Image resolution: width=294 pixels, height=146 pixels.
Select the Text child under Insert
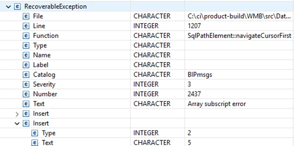coord(147,143)
